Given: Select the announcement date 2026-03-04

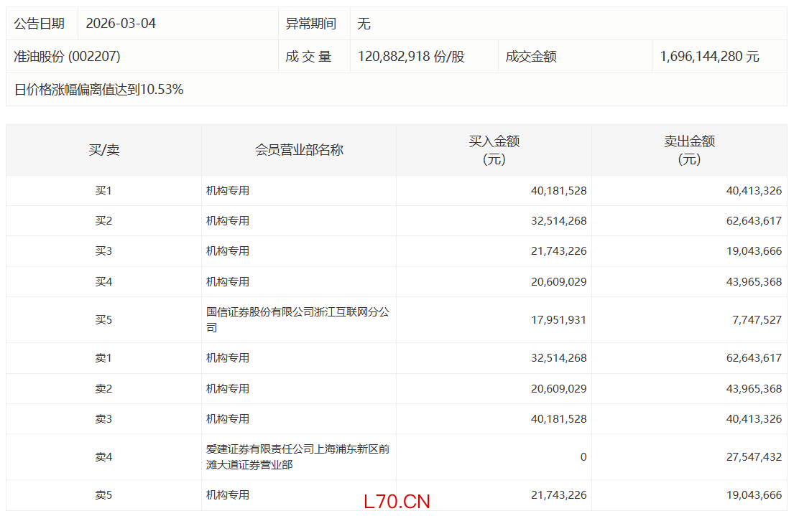Looking at the screenshot, I should [121, 24].
